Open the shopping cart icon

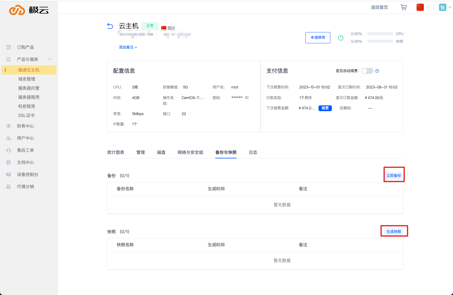[404, 7]
